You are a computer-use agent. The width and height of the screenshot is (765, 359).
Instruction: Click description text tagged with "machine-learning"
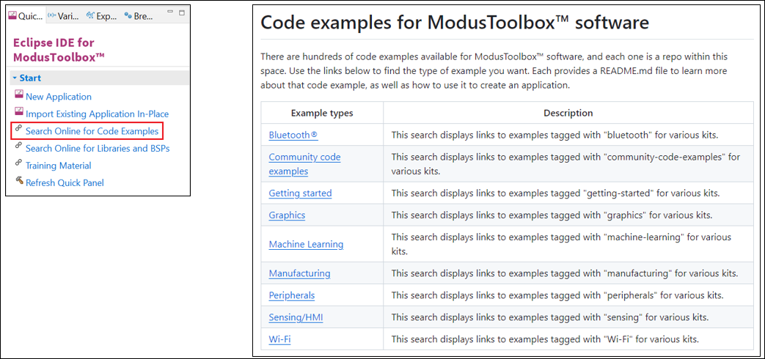point(561,244)
